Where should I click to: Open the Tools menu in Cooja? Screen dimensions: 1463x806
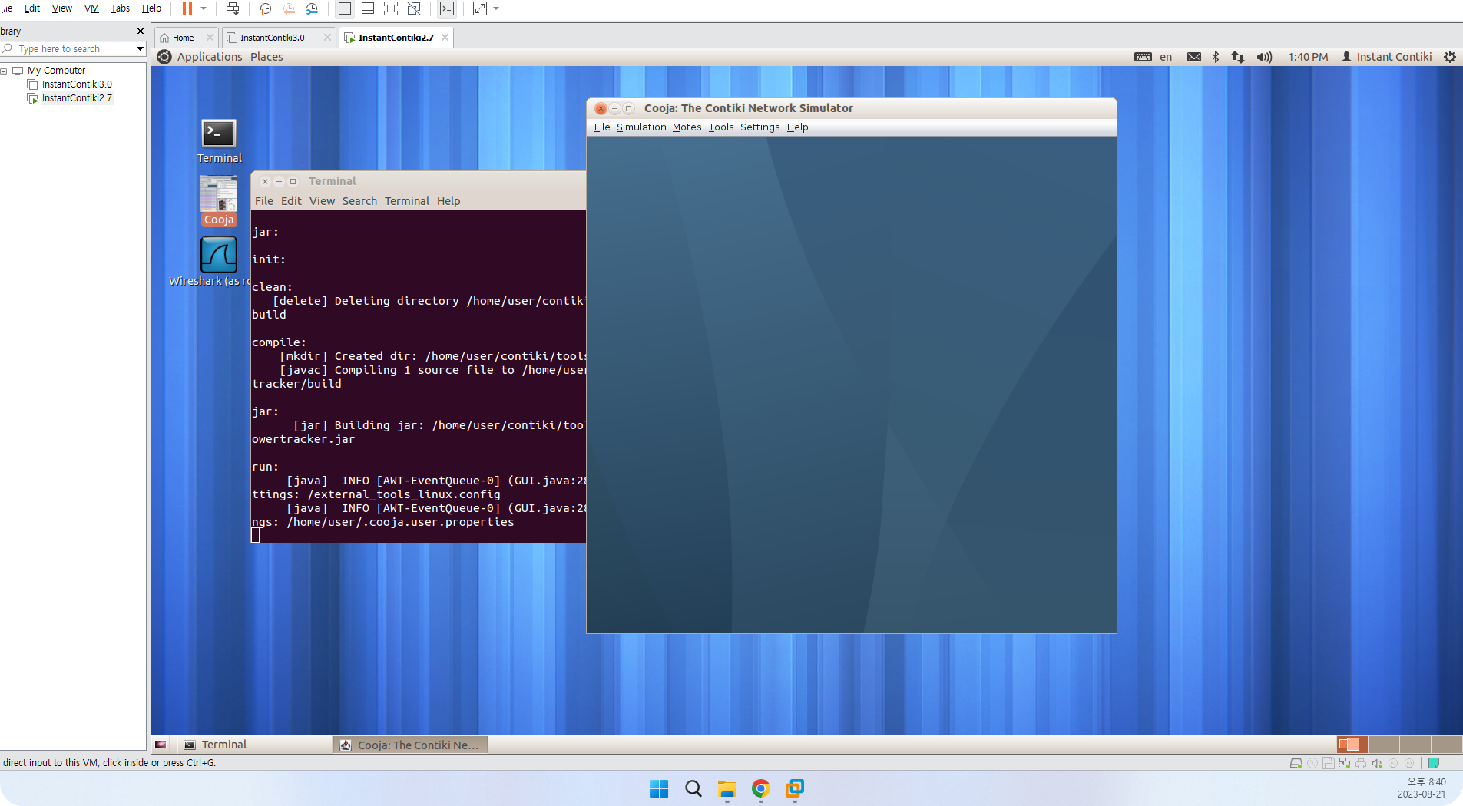pyautogui.click(x=721, y=127)
